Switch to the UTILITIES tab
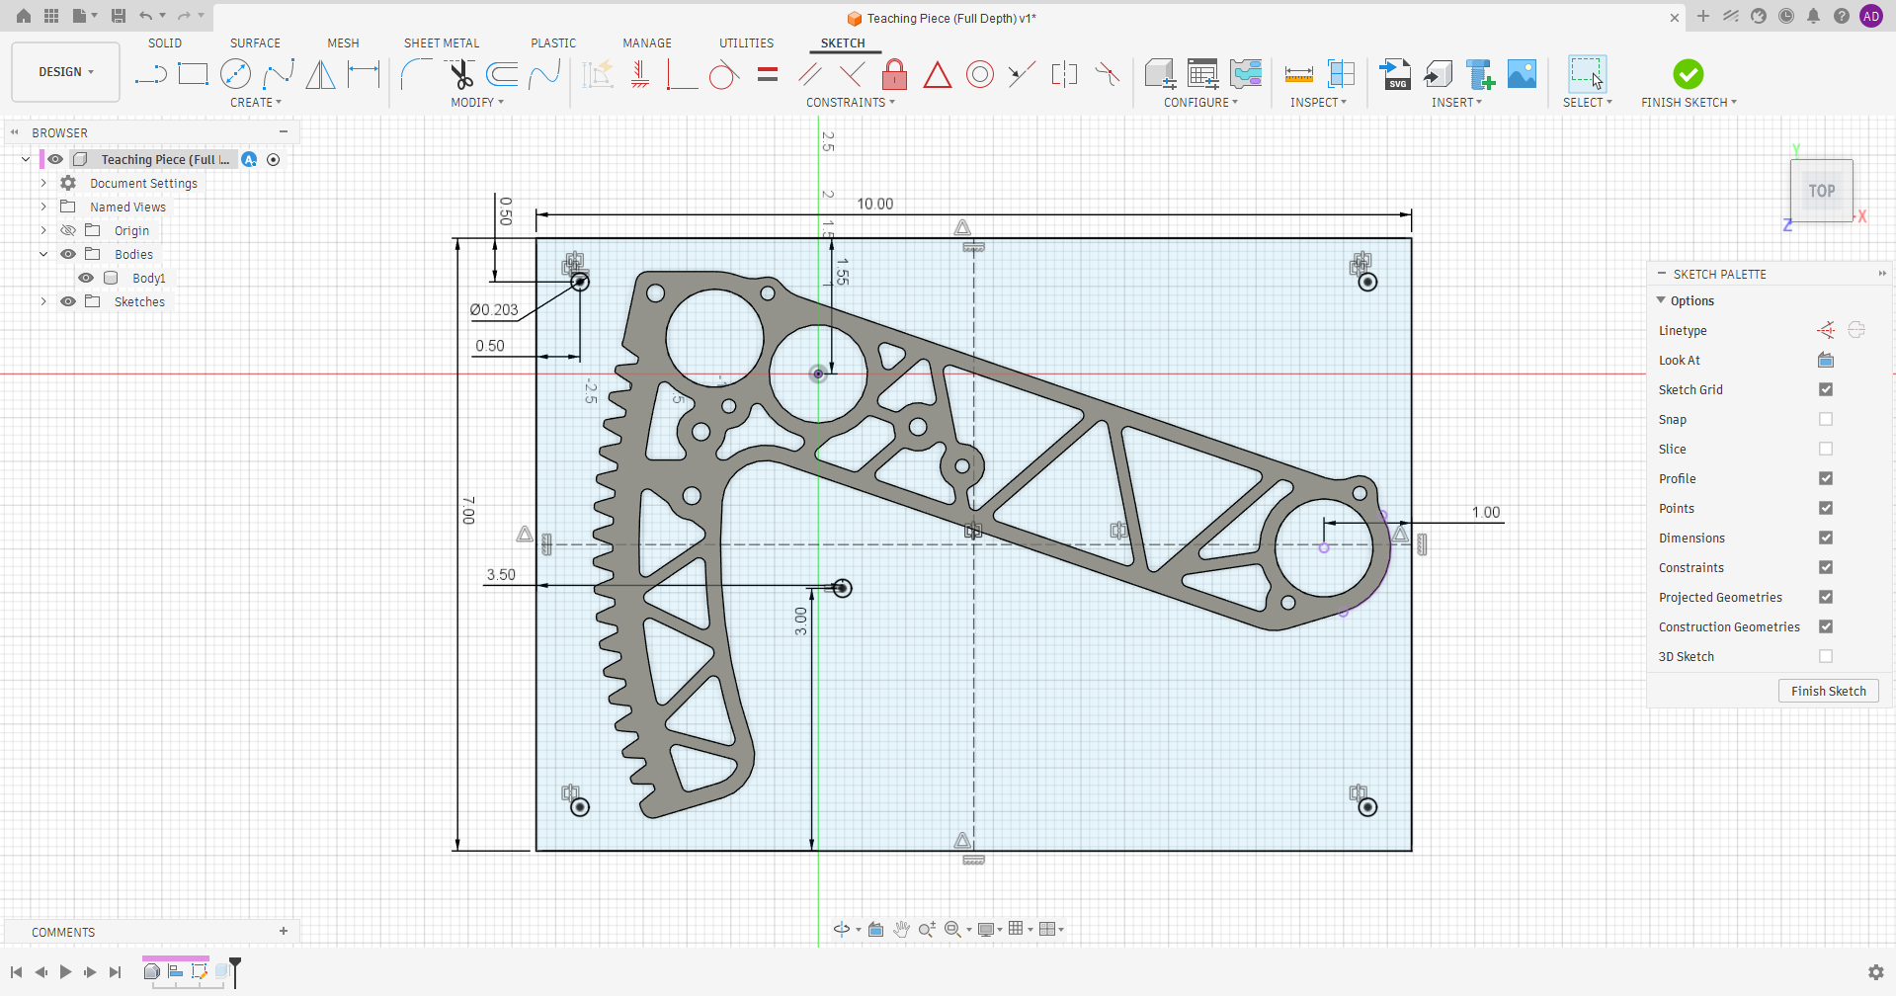 pyautogui.click(x=746, y=43)
